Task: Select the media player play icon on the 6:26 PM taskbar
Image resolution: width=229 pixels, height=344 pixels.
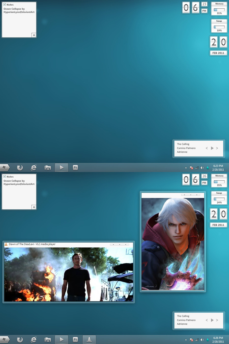Action: (x=61, y=339)
